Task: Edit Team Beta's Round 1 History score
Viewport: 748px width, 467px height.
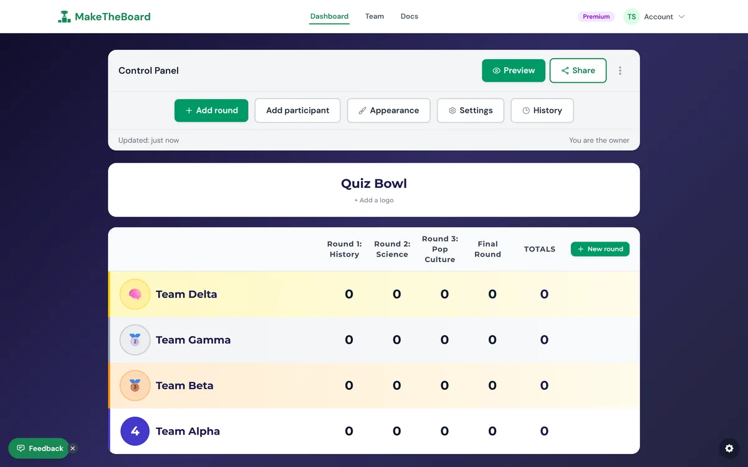Action: (x=349, y=385)
